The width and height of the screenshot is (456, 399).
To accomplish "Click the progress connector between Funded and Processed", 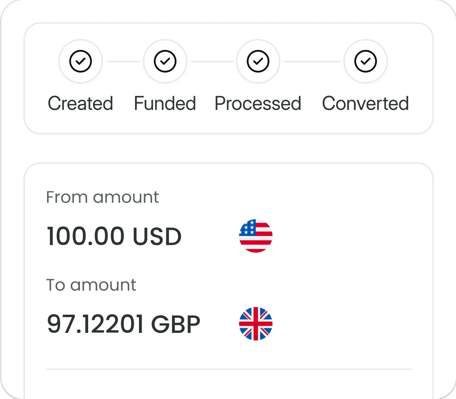I will tap(211, 61).
